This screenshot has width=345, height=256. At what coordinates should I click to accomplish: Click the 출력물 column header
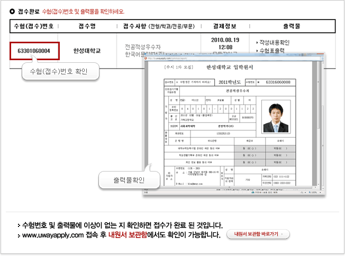click(292, 26)
